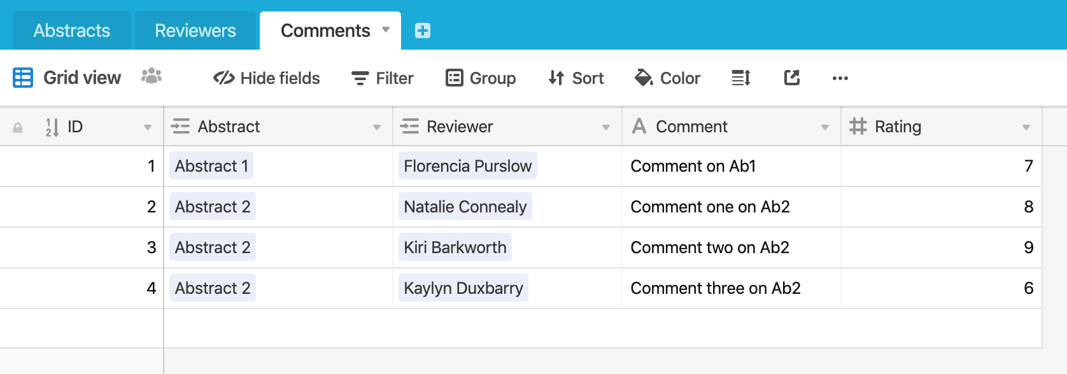Click the row height icon

[x=741, y=78]
